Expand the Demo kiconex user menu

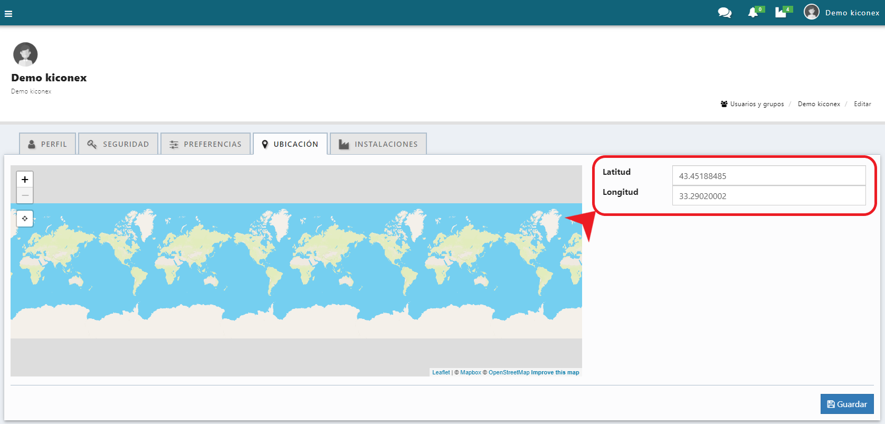(852, 13)
